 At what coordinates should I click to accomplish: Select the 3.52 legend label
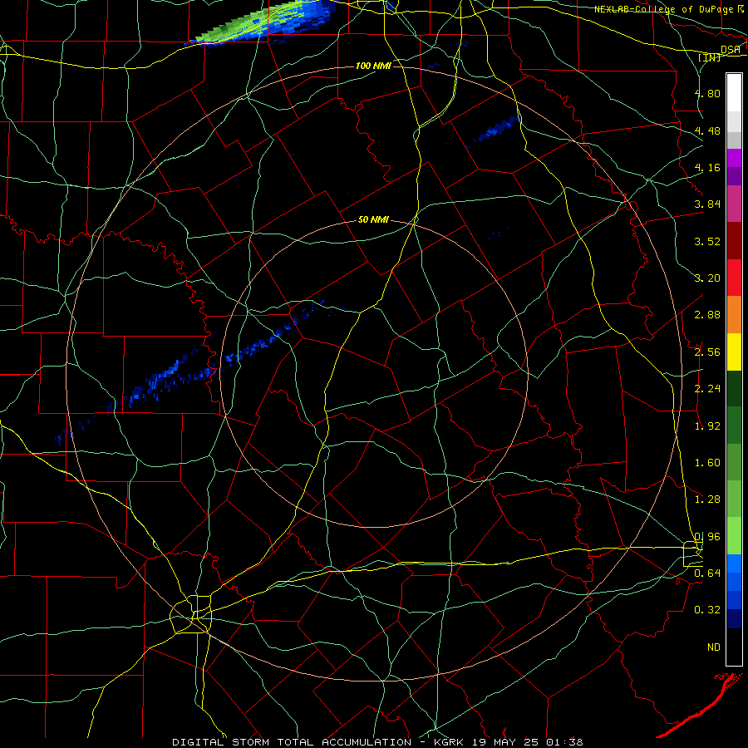pyautogui.click(x=707, y=241)
